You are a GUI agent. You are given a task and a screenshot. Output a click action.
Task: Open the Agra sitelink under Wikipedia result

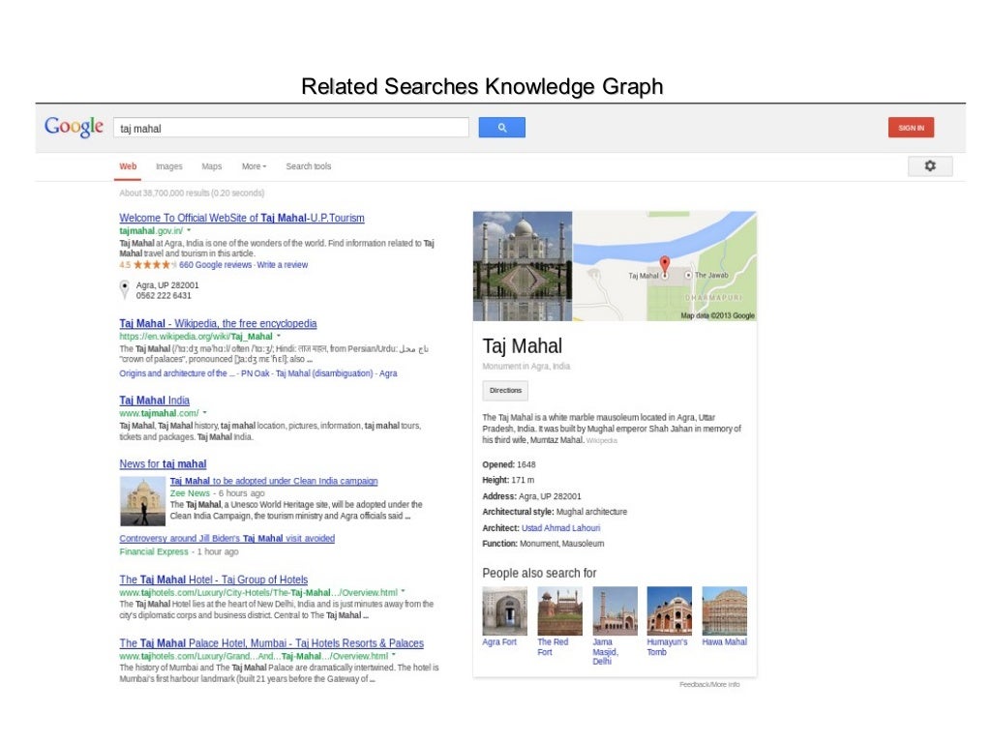[388, 373]
